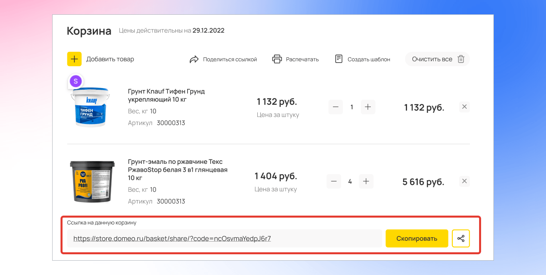The image size is (546, 275).
Task: Click the purple S badge icon
Action: [76, 81]
